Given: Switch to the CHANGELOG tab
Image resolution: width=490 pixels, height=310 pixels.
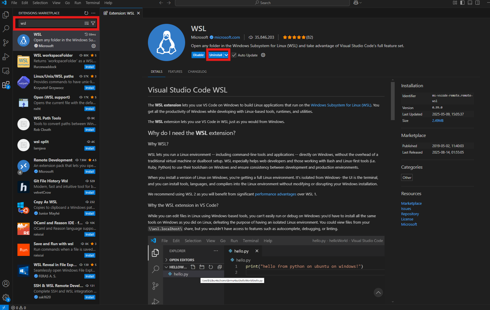Looking at the screenshot, I should pos(197,72).
